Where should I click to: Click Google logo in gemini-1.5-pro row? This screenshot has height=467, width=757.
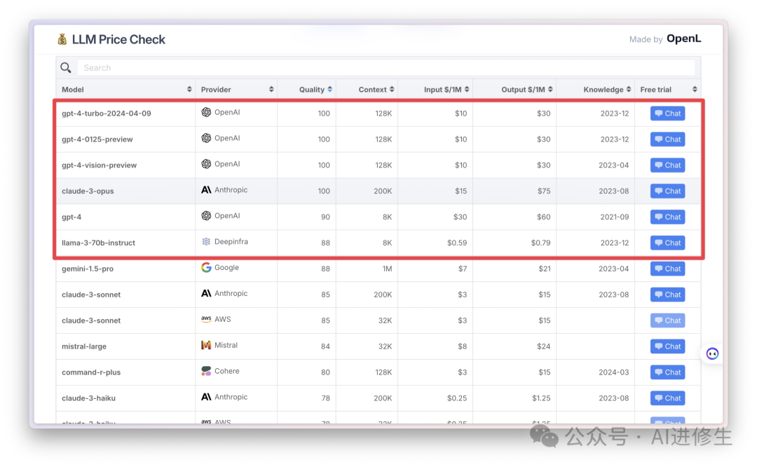click(206, 268)
